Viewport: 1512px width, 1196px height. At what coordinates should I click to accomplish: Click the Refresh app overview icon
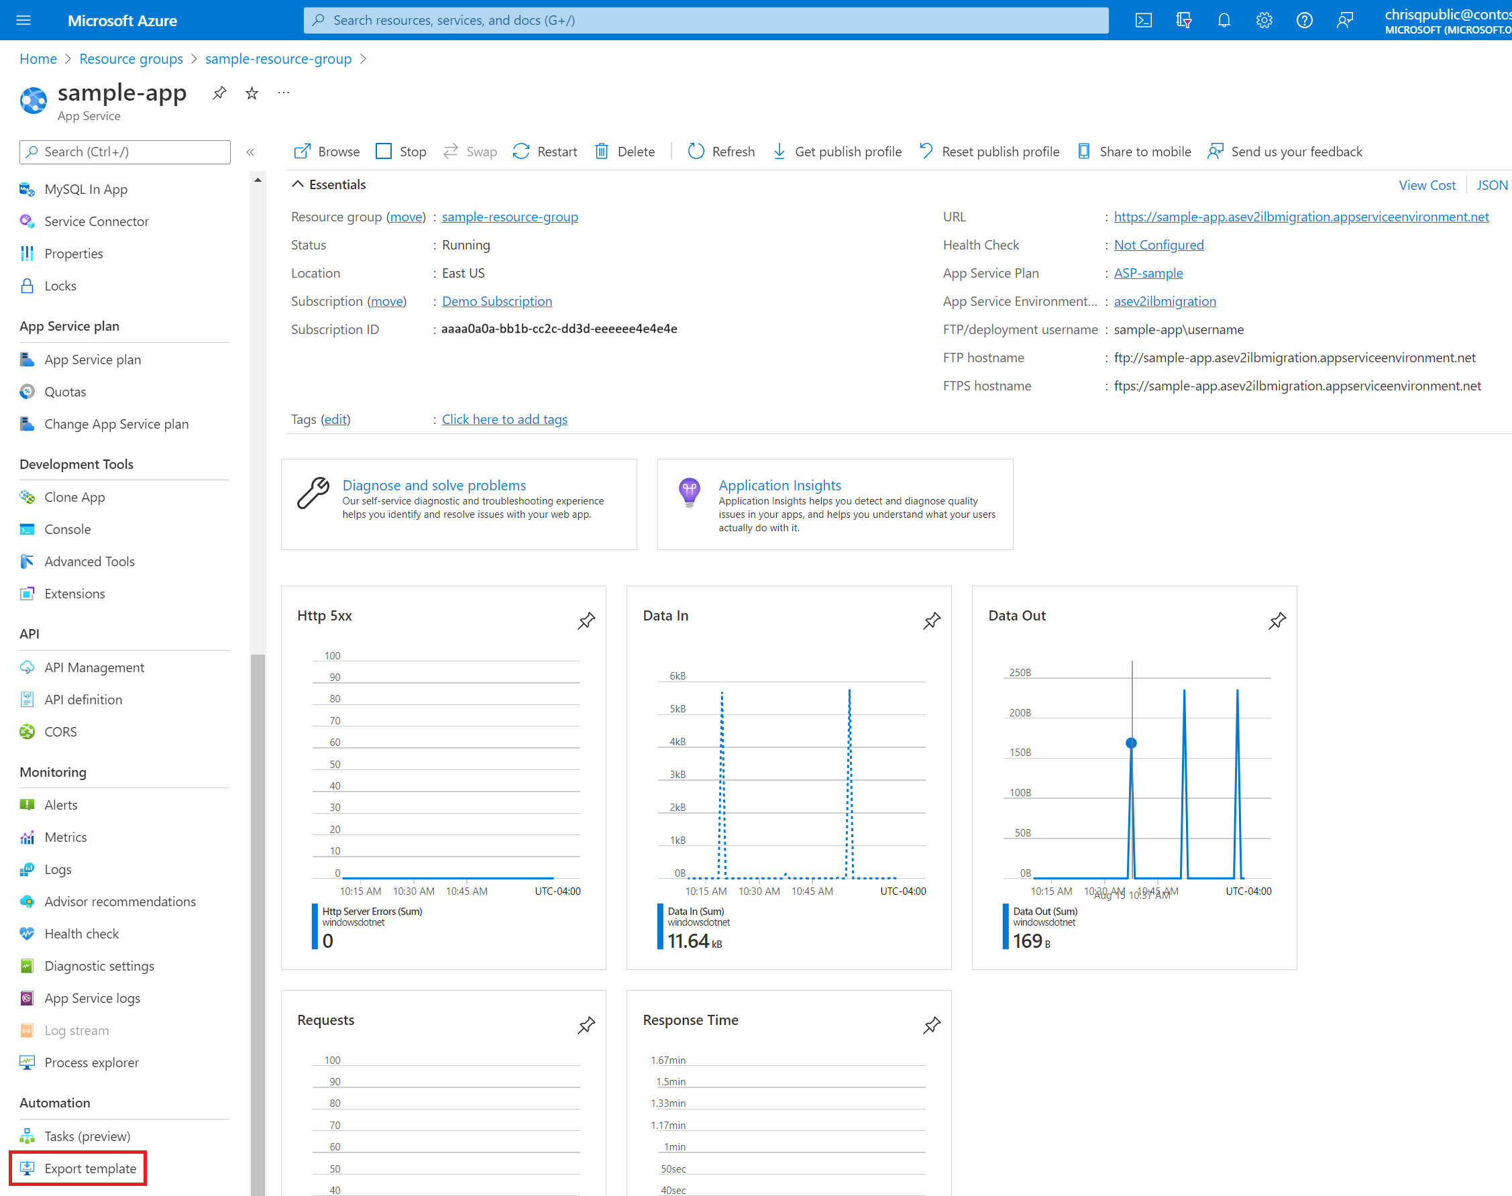(696, 151)
